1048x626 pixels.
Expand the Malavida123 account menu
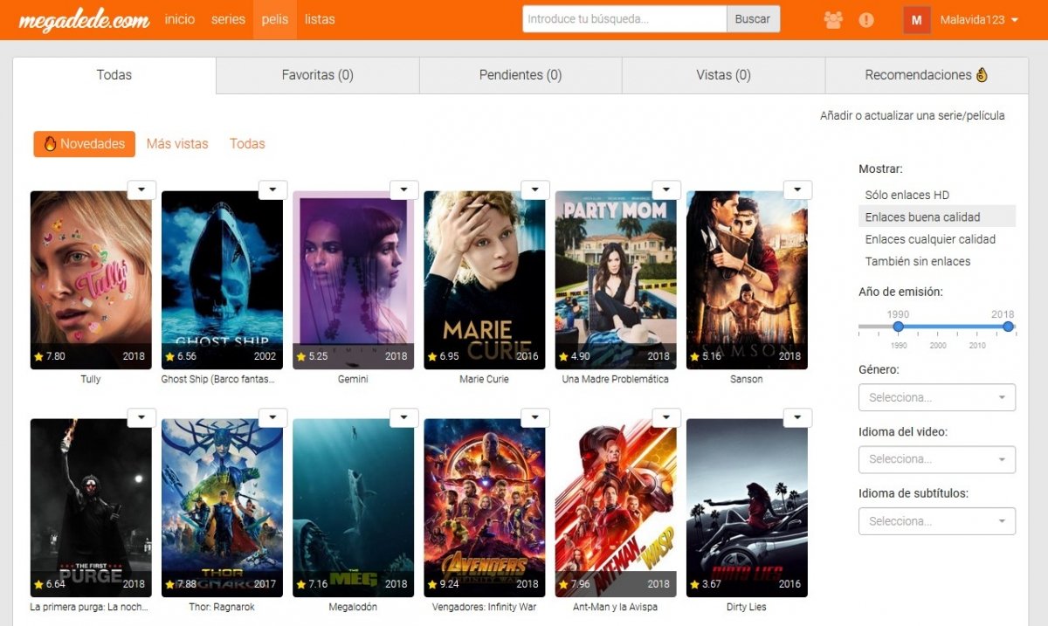[x=980, y=19]
